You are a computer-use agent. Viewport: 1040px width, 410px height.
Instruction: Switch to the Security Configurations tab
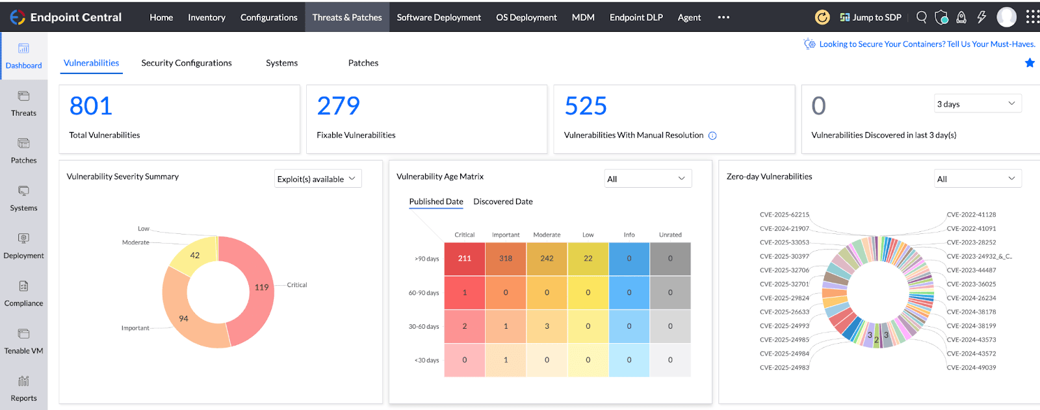[187, 63]
